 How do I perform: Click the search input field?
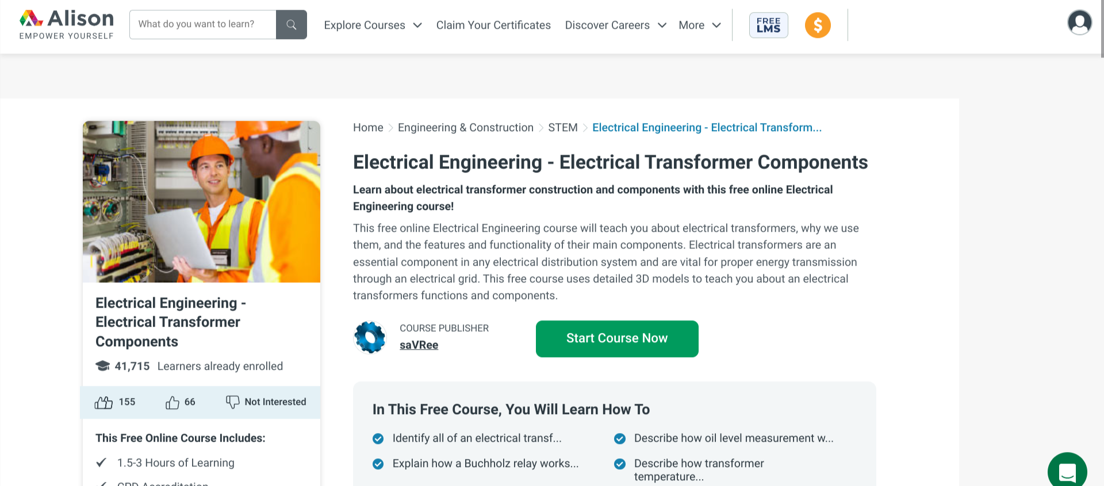tap(202, 24)
